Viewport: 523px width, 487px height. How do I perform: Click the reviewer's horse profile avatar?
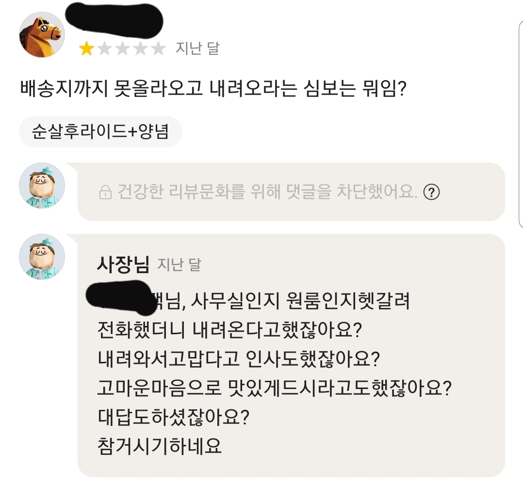pyautogui.click(x=42, y=35)
